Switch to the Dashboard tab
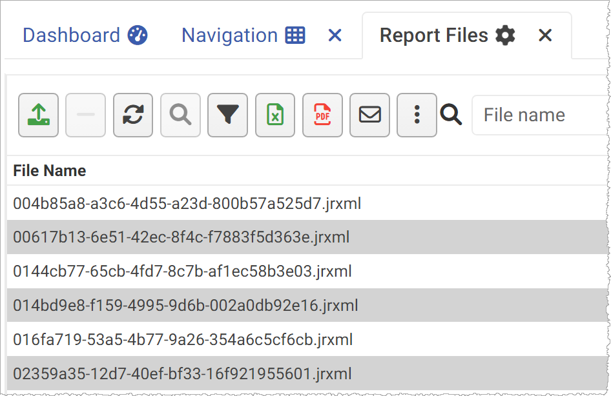Image resolution: width=611 pixels, height=396 pixels. tap(85, 35)
